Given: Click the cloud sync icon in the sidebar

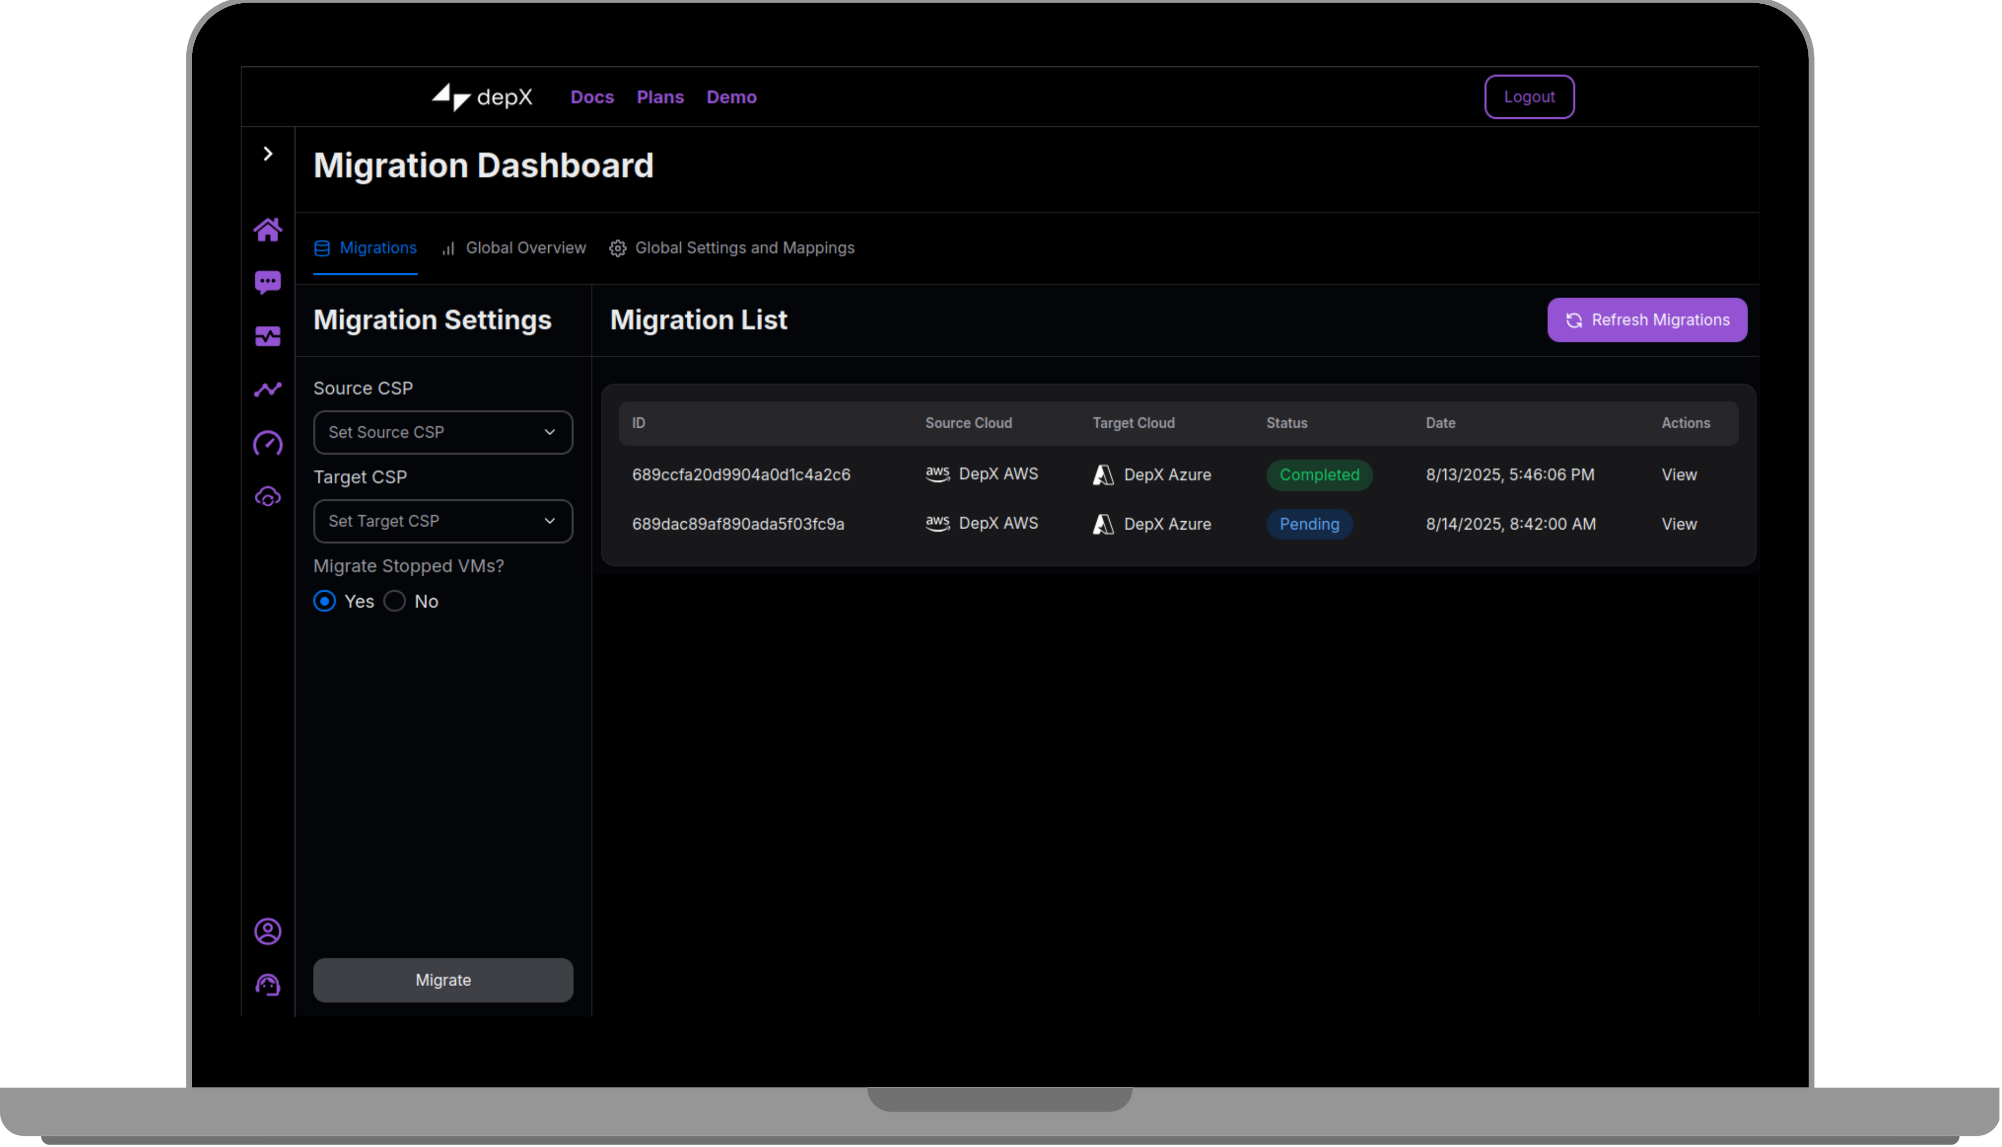Looking at the screenshot, I should tap(268, 496).
